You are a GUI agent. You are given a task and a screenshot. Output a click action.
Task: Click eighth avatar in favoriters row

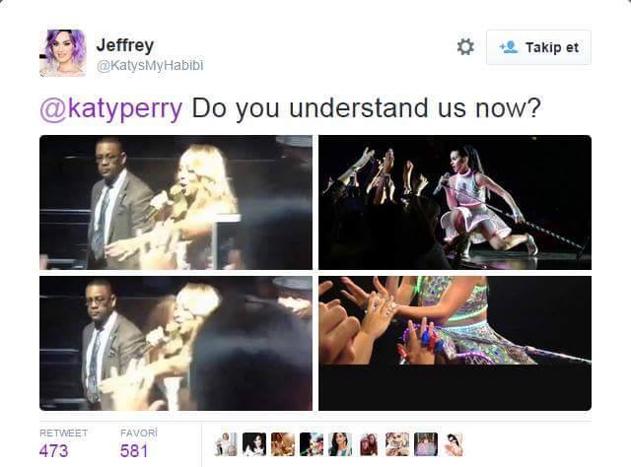pyautogui.click(x=426, y=444)
